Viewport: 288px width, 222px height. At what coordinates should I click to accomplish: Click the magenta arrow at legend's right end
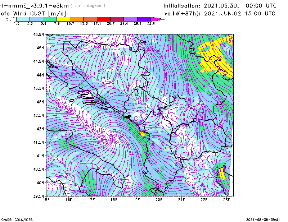158,19
